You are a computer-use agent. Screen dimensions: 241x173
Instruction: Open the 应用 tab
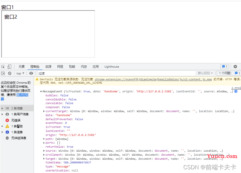95,66
